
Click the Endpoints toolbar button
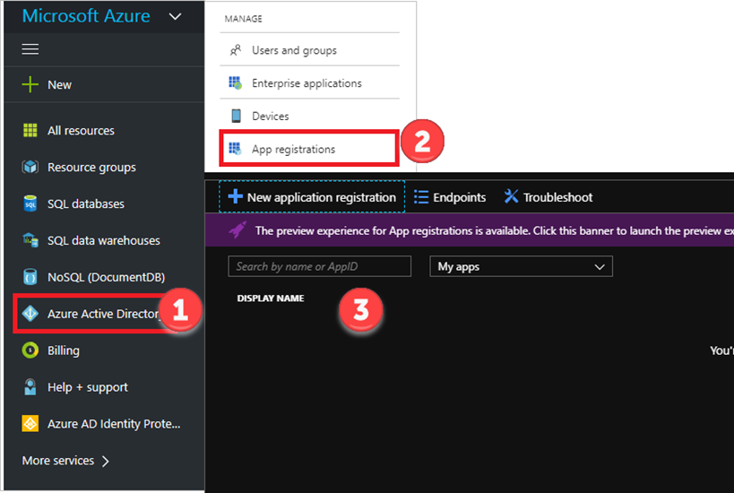click(x=450, y=197)
